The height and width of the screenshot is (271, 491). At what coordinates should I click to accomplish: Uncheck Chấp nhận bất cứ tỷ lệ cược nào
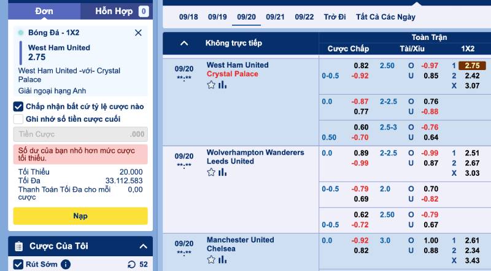click(x=18, y=107)
